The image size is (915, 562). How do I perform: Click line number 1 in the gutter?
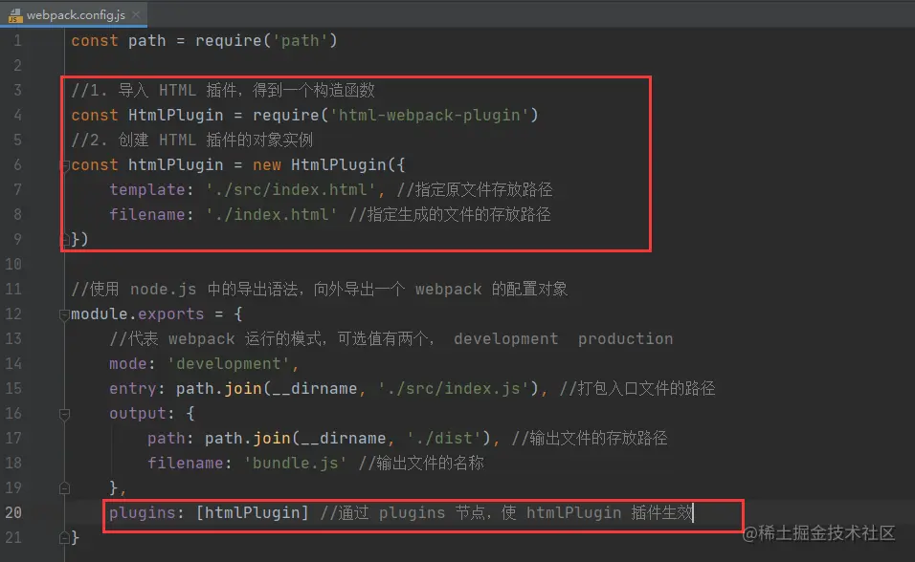click(x=17, y=41)
